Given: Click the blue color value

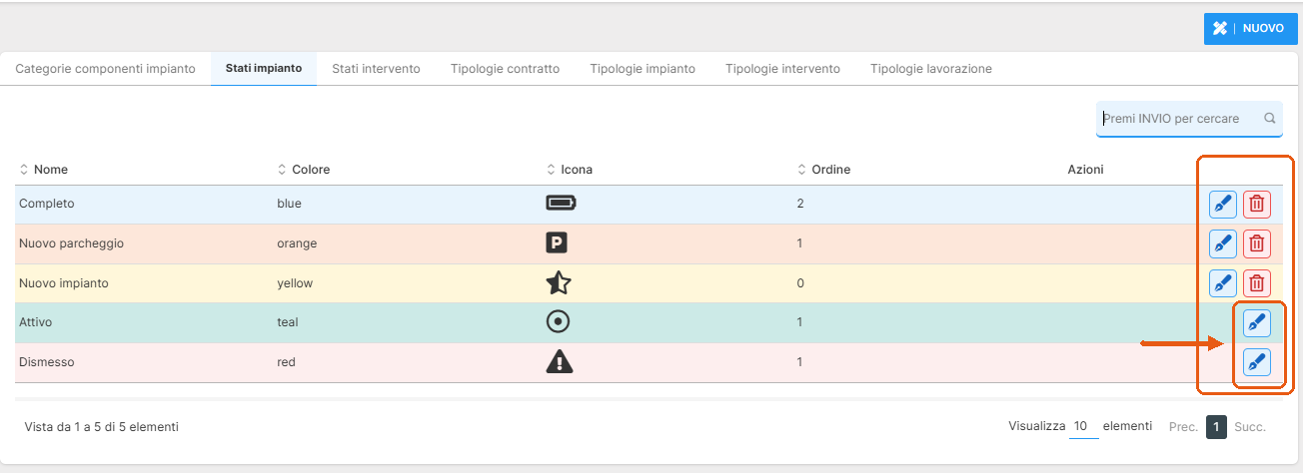Looking at the screenshot, I should coord(289,204).
